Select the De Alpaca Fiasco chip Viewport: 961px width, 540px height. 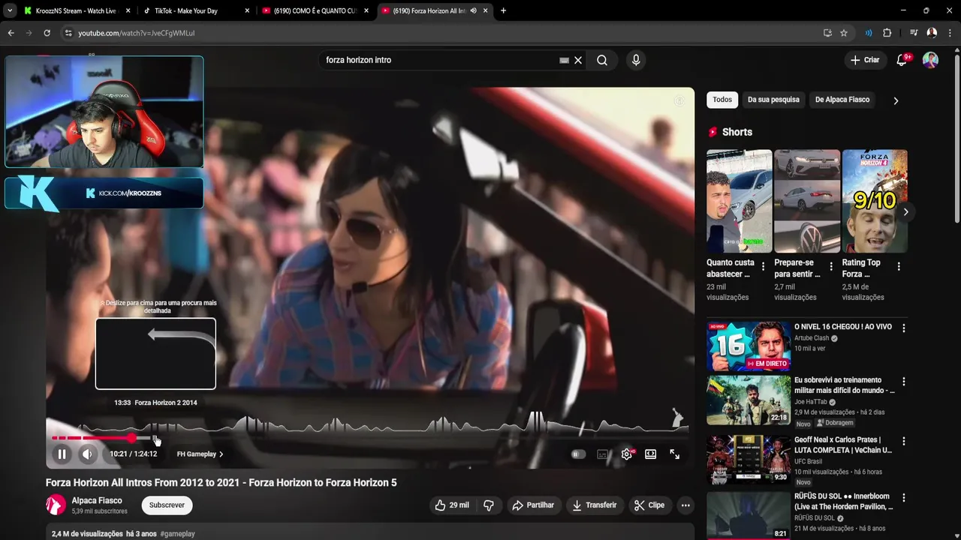pos(842,100)
